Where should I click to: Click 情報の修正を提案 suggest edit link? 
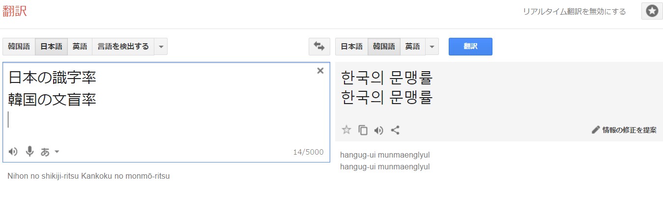tap(624, 130)
